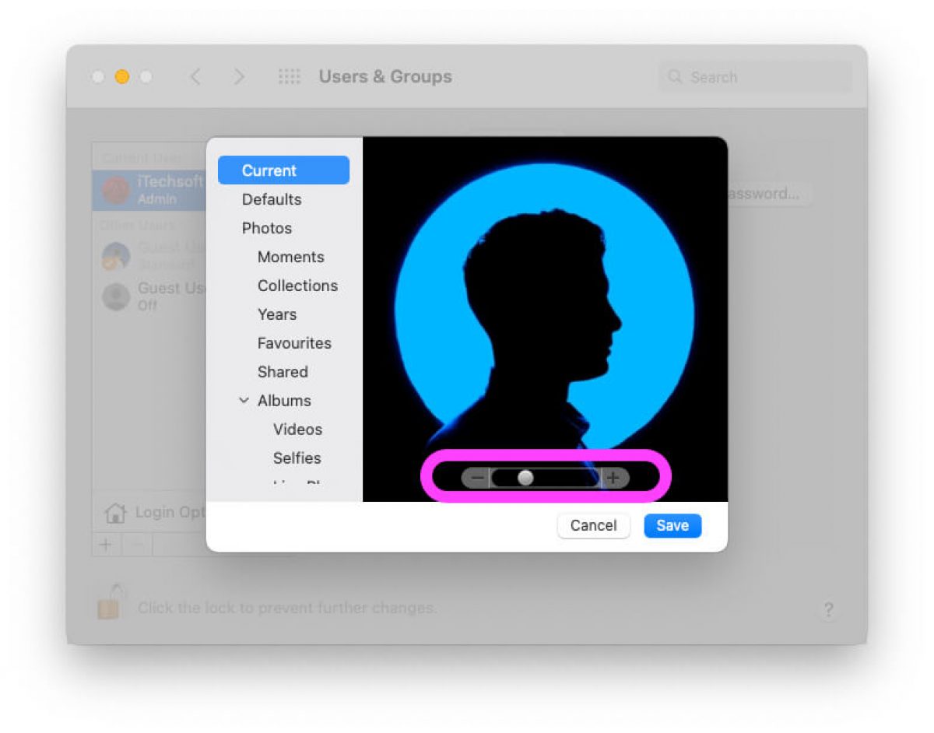Click the forward navigation arrow
The image size is (934, 733).
coord(239,76)
